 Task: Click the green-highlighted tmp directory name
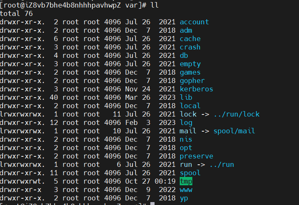186,181
